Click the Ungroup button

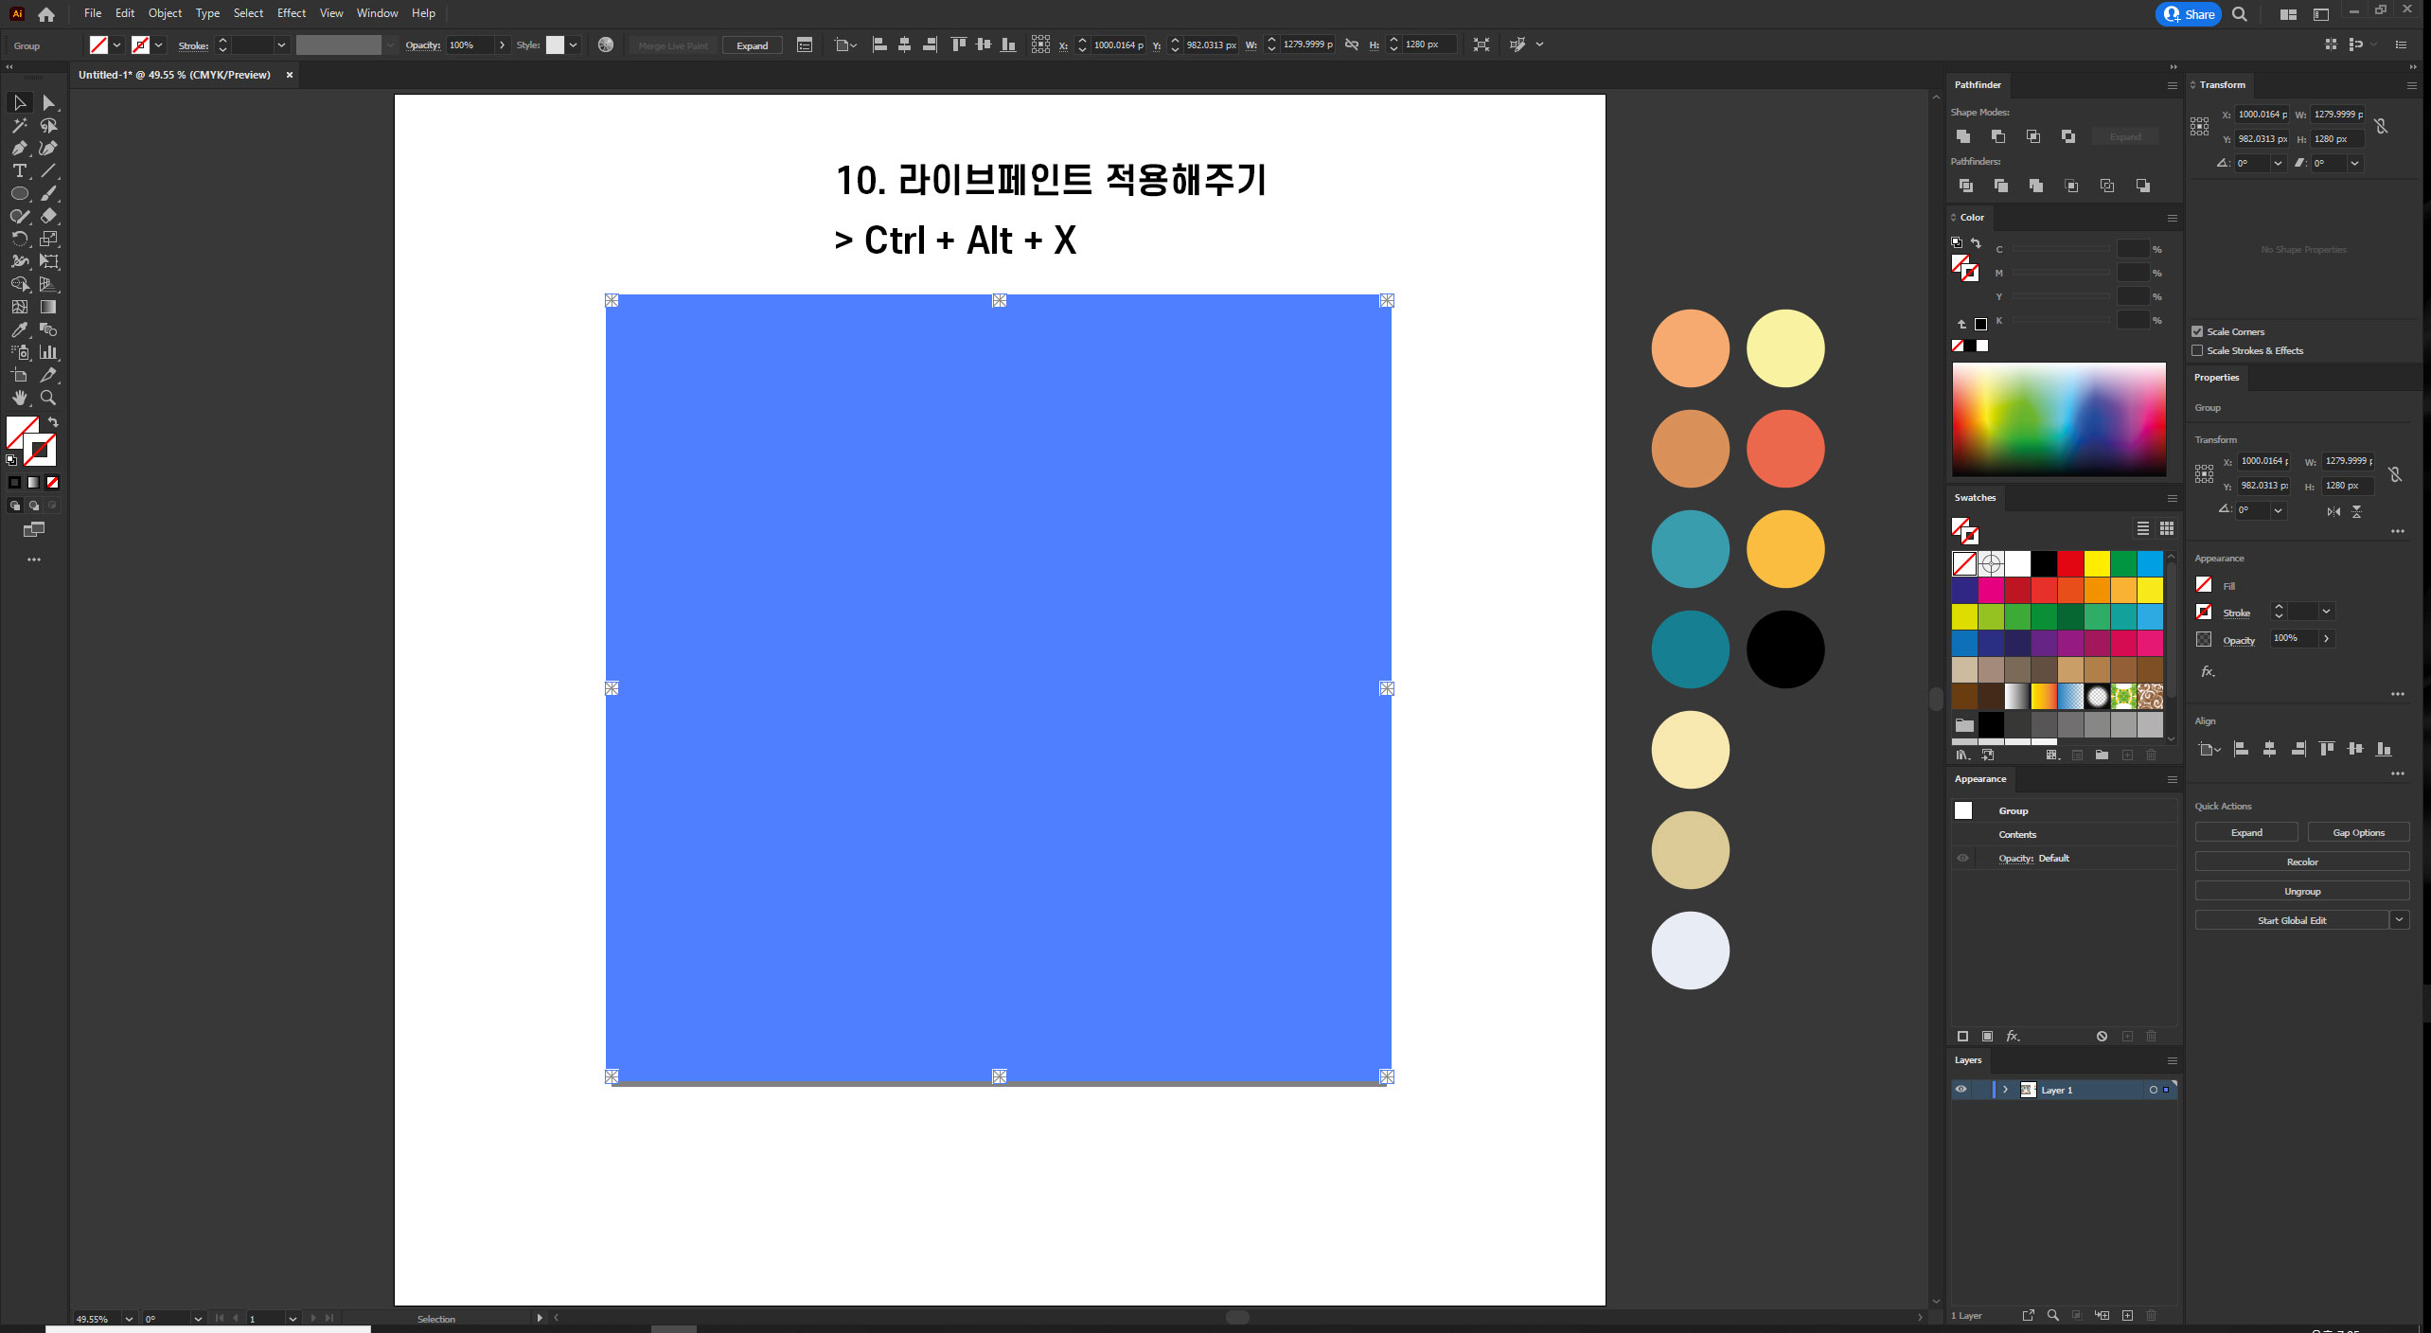(2302, 891)
